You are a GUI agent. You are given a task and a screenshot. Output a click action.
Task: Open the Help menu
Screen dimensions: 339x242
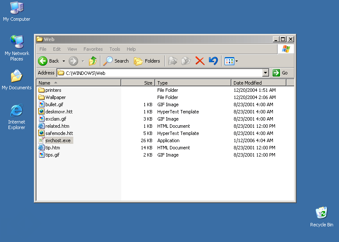point(131,49)
